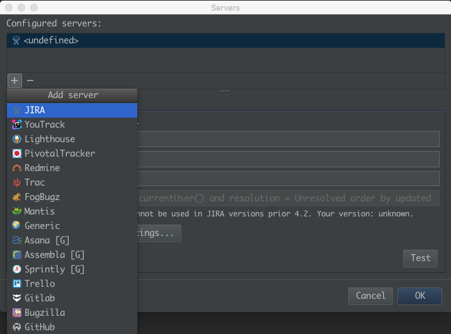Click the Asana logo icon
This screenshot has height=334, width=451.
16,240
